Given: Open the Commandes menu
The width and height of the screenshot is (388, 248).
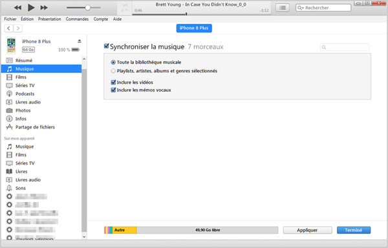Looking at the screenshot, I should coord(77,19).
